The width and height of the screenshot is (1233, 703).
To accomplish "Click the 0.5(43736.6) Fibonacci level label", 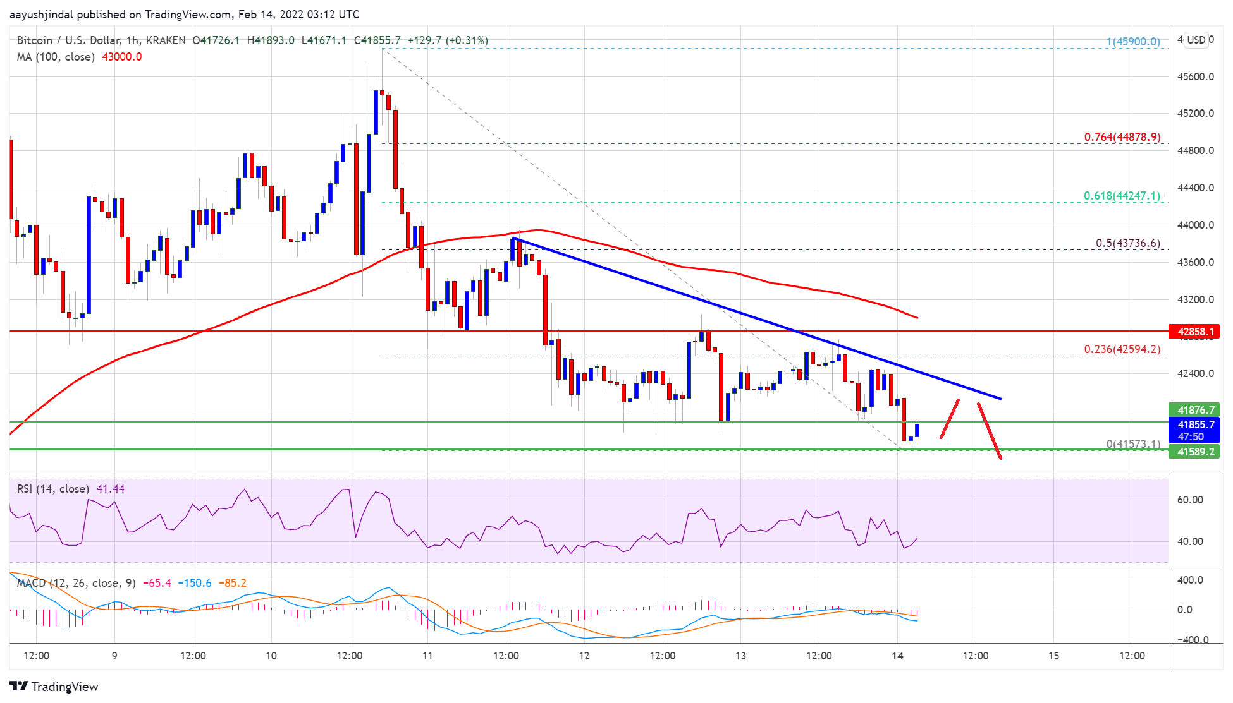I will [1127, 243].
